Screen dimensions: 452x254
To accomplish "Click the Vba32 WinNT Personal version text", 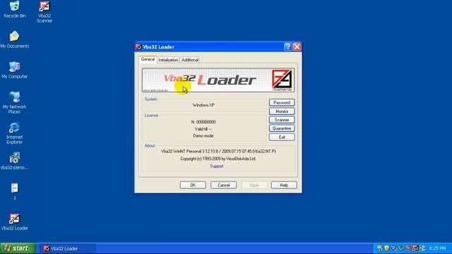I will (x=218, y=152).
